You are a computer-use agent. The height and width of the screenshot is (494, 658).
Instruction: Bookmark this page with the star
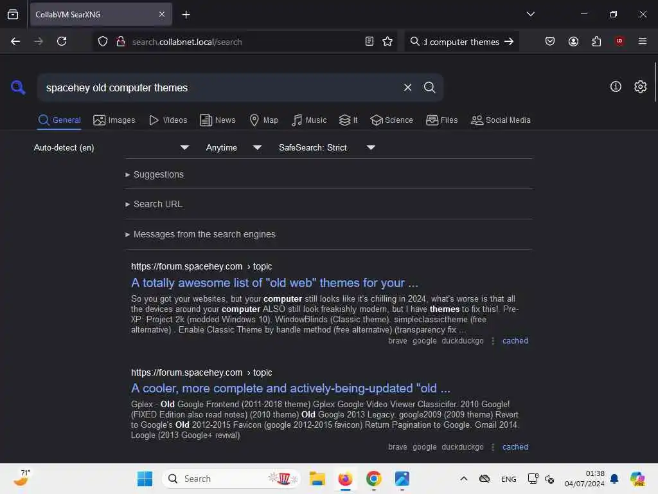[387, 41]
